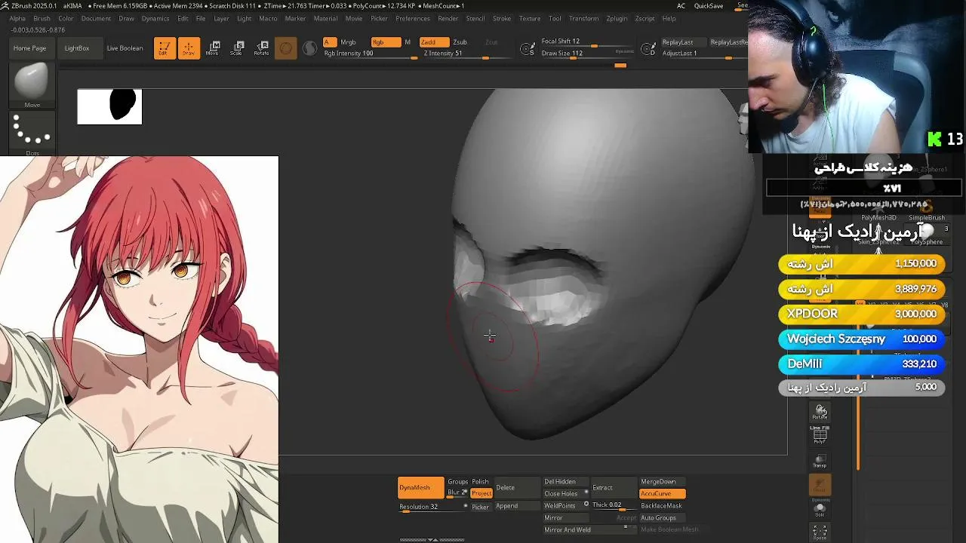Viewport: 966px width, 543px height.
Task: Open the Material menu
Action: (x=325, y=18)
